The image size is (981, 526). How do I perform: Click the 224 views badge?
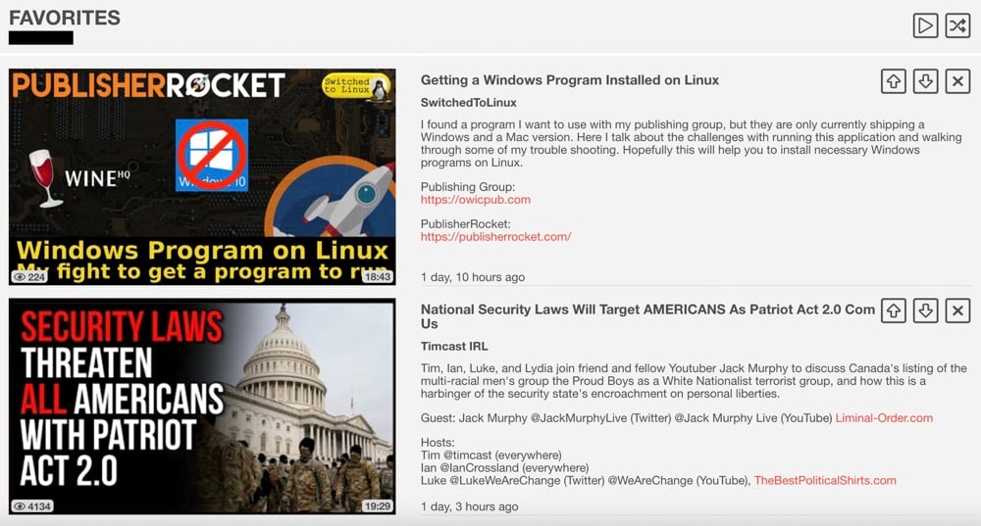(29, 277)
